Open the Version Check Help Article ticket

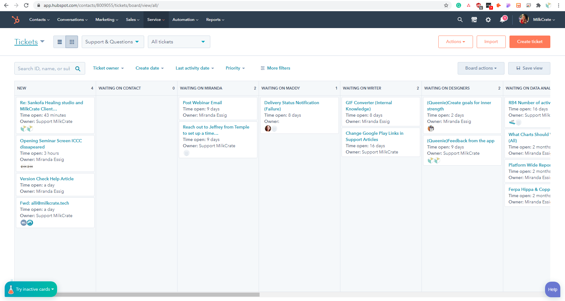coord(47,179)
